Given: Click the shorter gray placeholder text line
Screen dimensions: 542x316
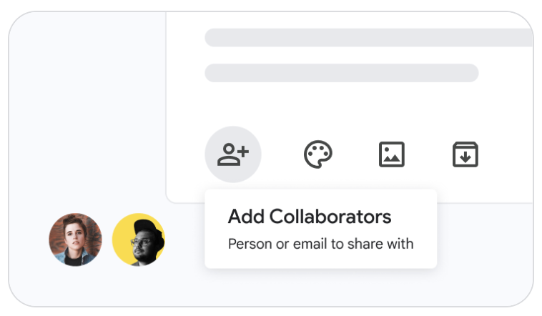Looking at the screenshot, I should click(x=341, y=73).
